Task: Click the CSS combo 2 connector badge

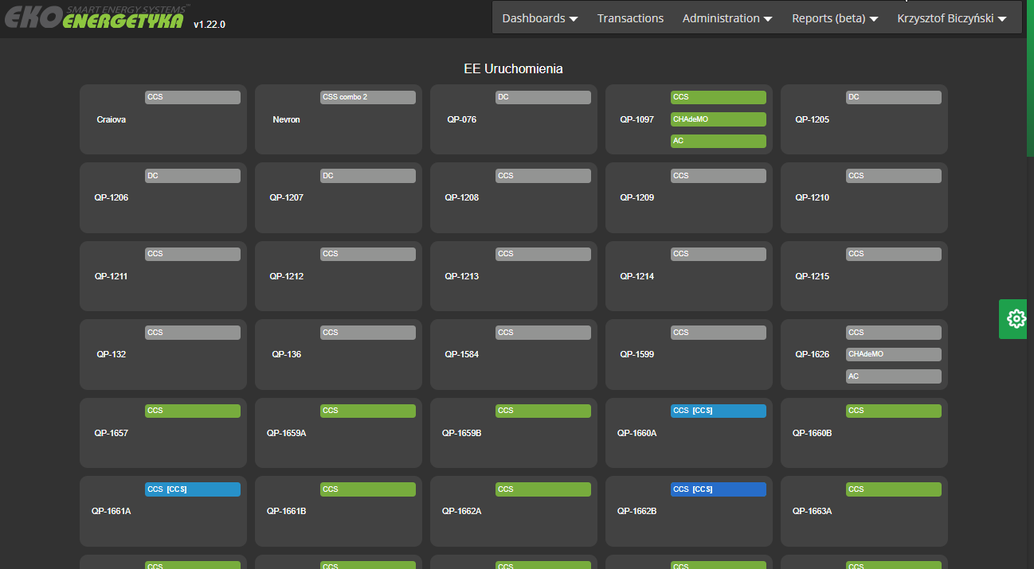Action: (x=367, y=97)
